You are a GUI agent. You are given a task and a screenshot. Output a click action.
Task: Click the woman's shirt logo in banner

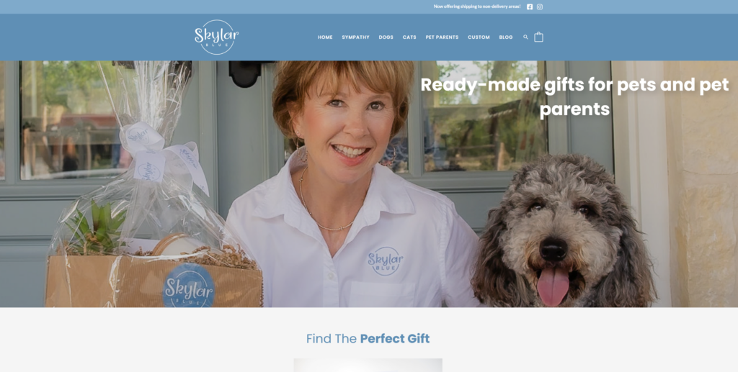385,261
